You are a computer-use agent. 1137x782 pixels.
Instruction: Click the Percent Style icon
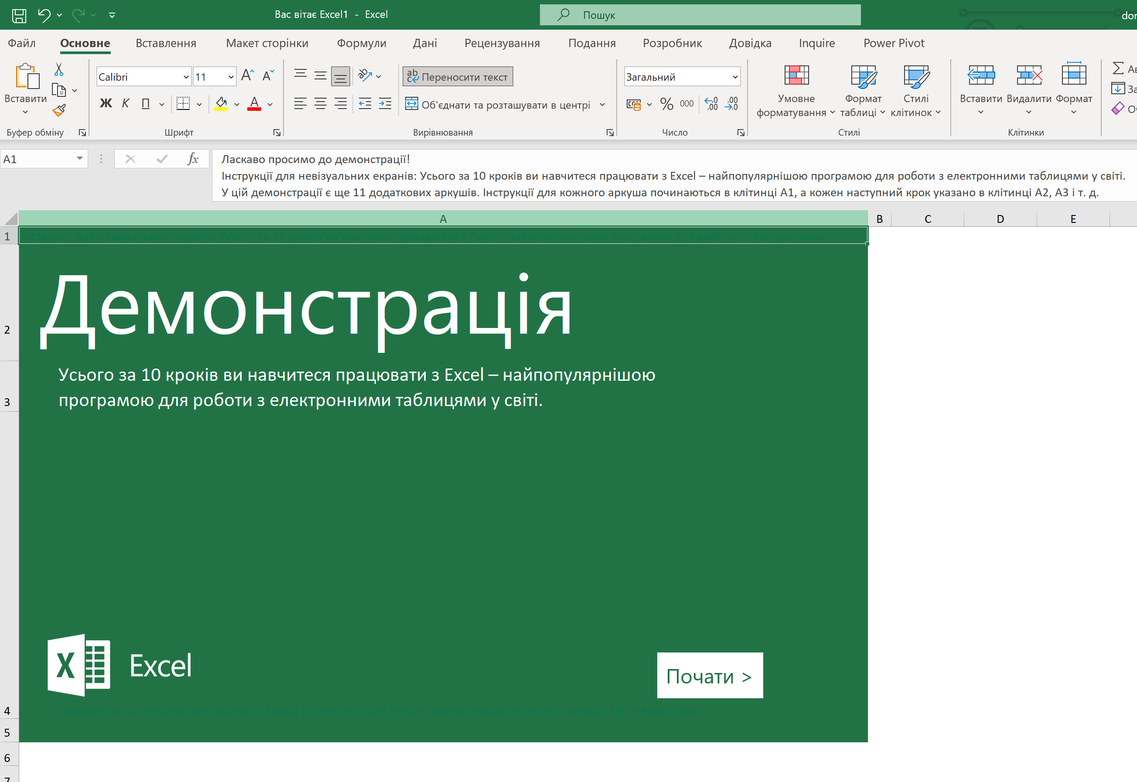pyautogui.click(x=666, y=104)
